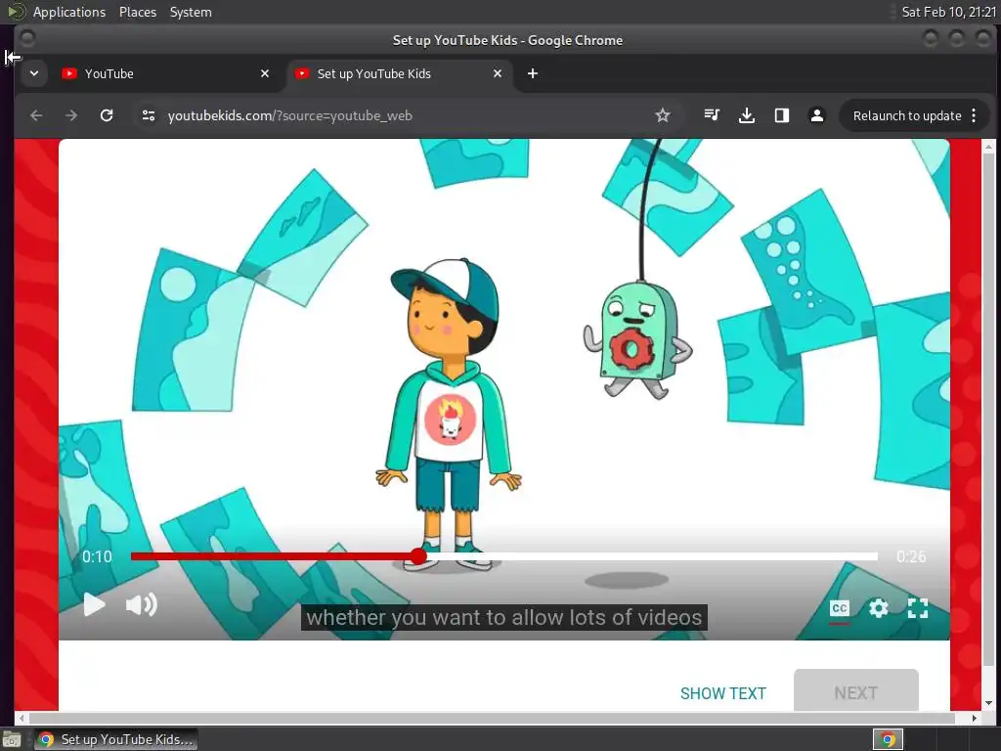Open the System menu

(191, 12)
